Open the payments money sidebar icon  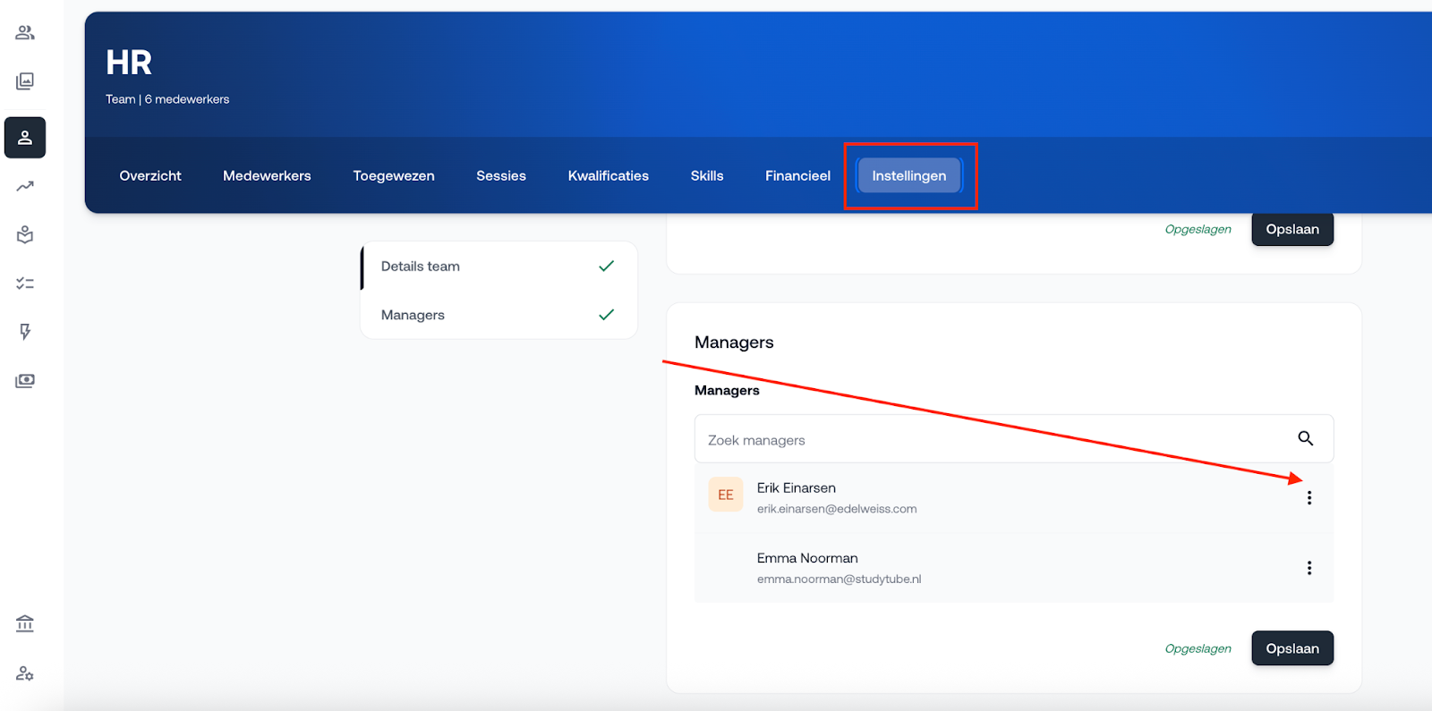[25, 381]
